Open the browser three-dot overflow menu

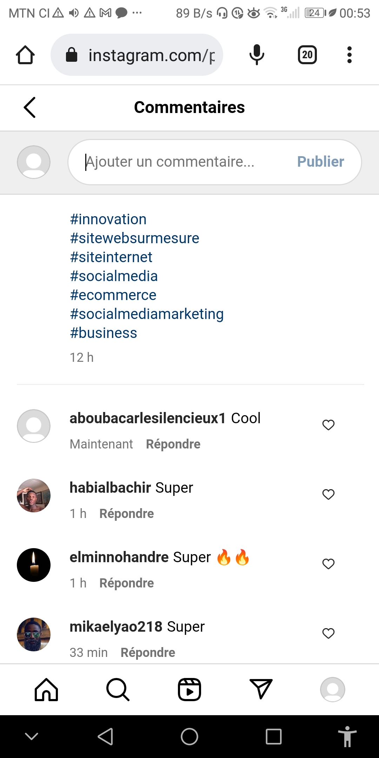pos(349,55)
